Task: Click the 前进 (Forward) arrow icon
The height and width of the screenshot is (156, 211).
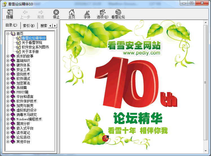Action: (x=41, y=12)
